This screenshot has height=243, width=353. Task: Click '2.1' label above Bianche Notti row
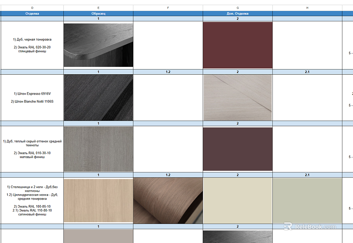307,72
